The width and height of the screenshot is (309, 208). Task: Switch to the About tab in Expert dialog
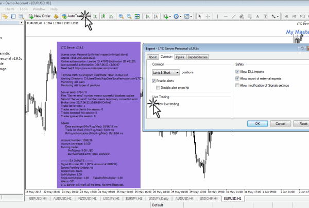(152, 57)
